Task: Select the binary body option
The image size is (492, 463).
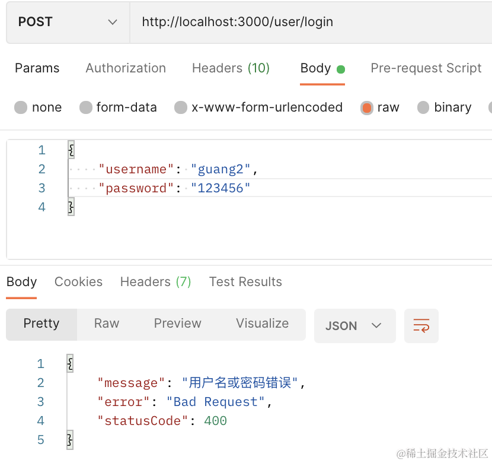Action: 423,107
